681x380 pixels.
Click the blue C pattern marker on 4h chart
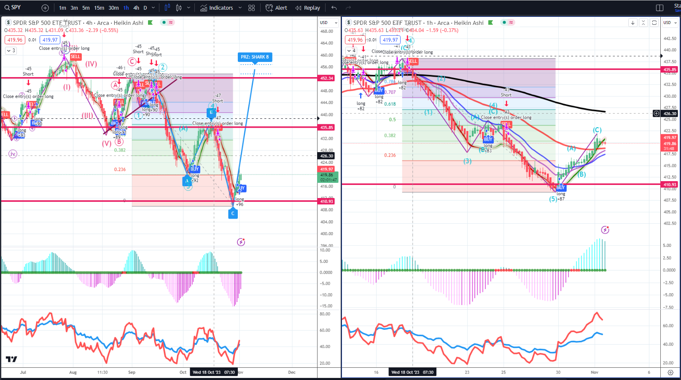(x=233, y=214)
